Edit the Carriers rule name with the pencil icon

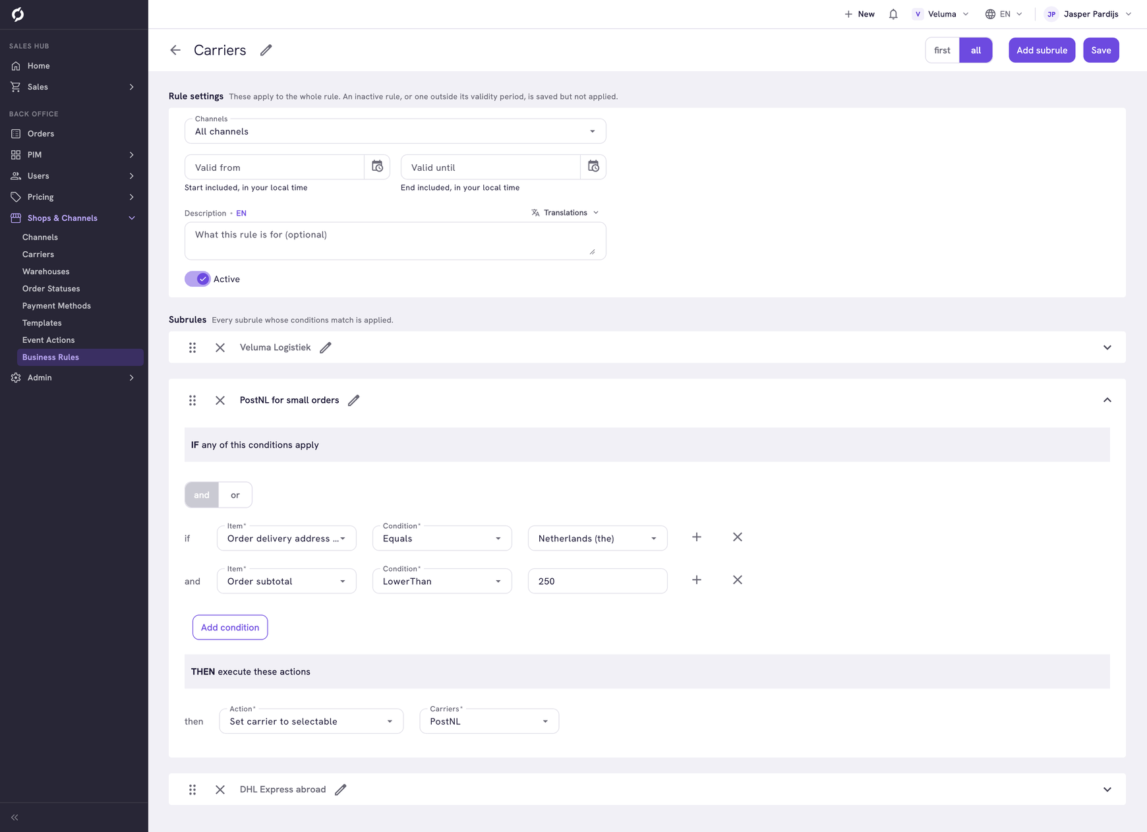(x=266, y=50)
